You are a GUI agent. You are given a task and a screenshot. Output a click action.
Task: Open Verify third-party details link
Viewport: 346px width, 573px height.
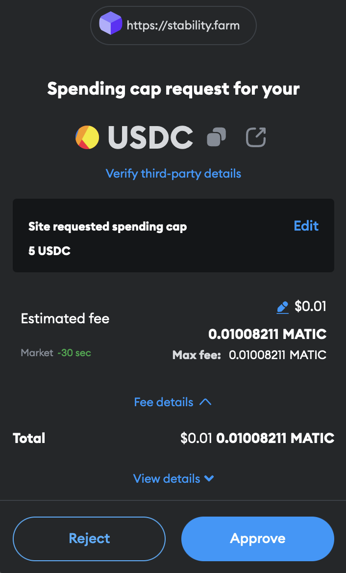pyautogui.click(x=173, y=173)
